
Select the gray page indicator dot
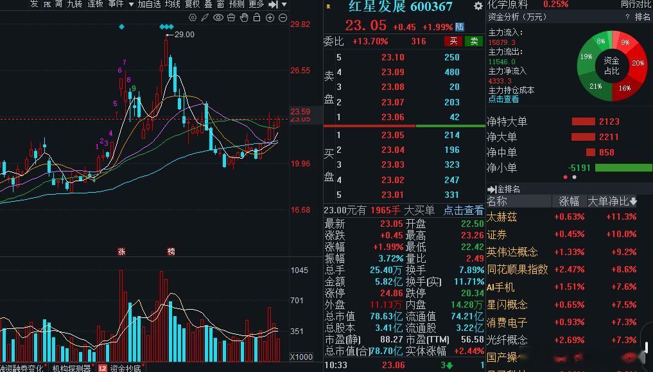[574, 177]
